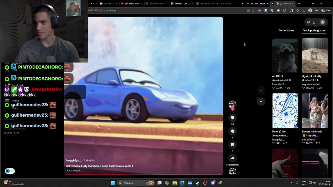Image resolution: width=333 pixels, height=187 pixels.
Task: Click the #sallycarrera hashtag in caption
Action: pyautogui.click(x=116, y=166)
